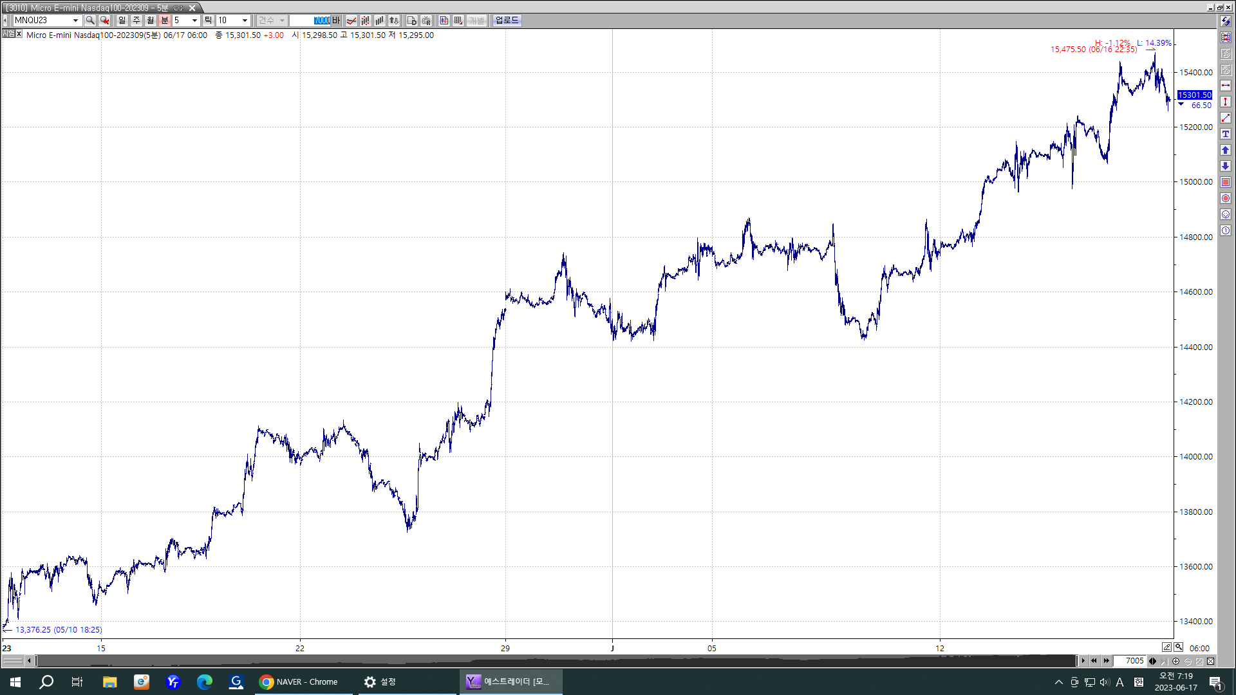The width and height of the screenshot is (1236, 695).
Task: Place a blue up arrow marker
Action: pos(1226,150)
